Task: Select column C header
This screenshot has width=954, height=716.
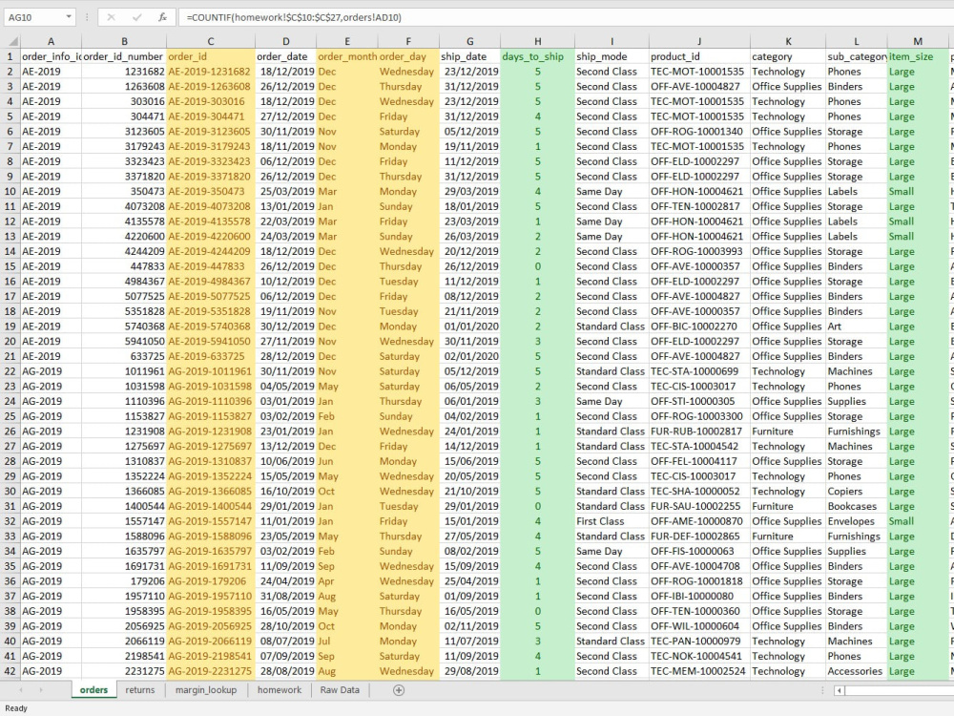Action: click(x=211, y=41)
